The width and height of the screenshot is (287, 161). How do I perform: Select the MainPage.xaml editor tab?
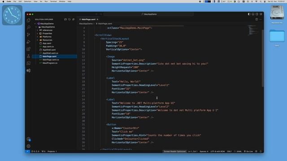point(88,19)
